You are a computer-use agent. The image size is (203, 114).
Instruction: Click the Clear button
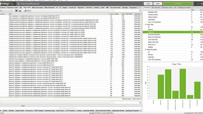click(x=158, y=4)
